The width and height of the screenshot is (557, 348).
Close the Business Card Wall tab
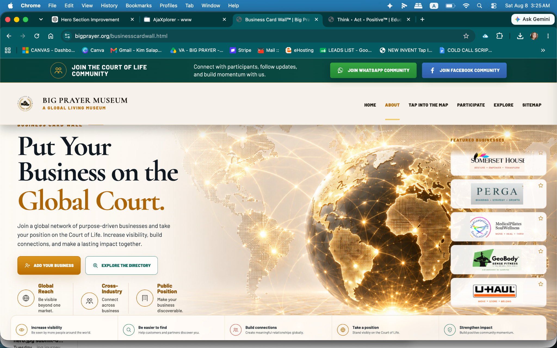pyautogui.click(x=316, y=19)
